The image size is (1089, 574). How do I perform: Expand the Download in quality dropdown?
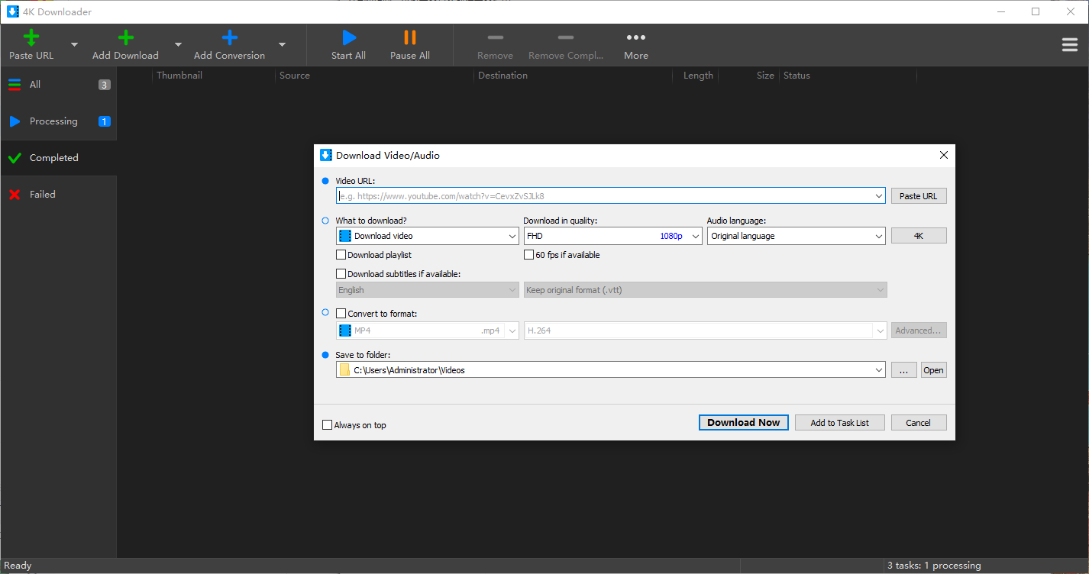coord(695,237)
